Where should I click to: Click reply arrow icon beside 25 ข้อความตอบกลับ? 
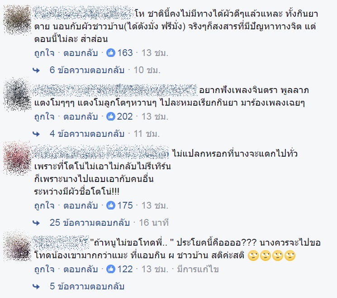coord(36,223)
